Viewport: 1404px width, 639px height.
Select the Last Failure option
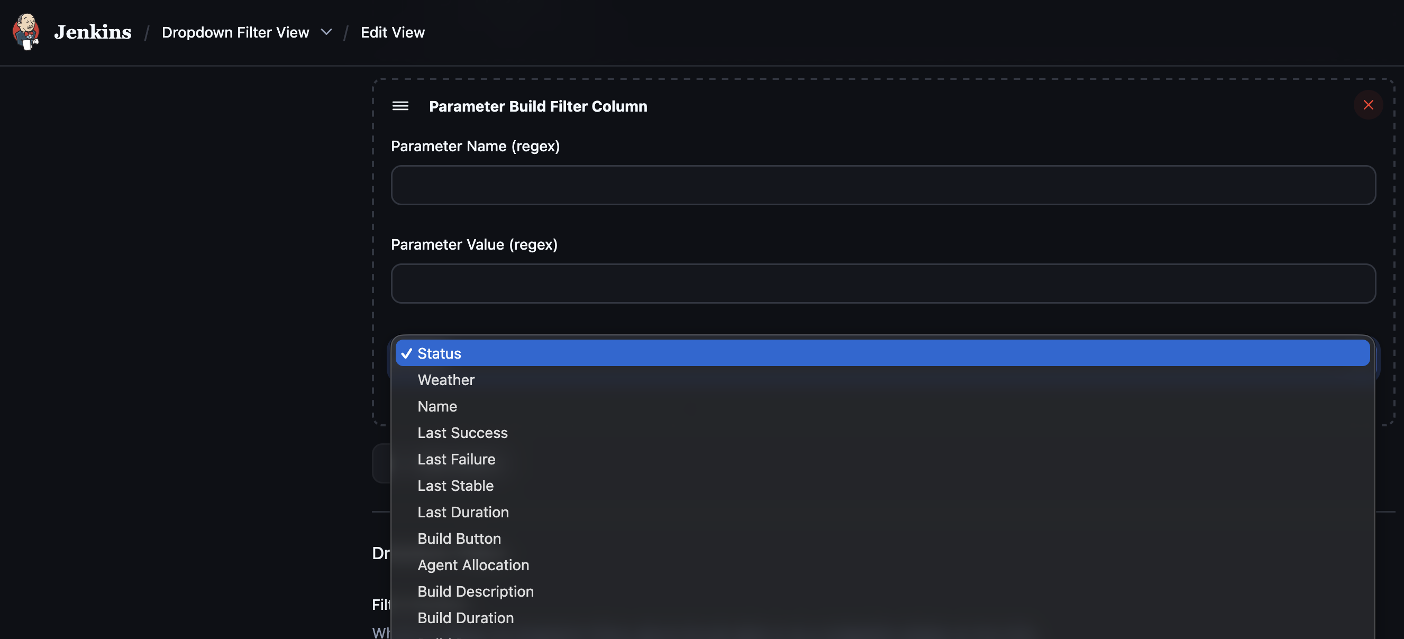[x=456, y=459]
